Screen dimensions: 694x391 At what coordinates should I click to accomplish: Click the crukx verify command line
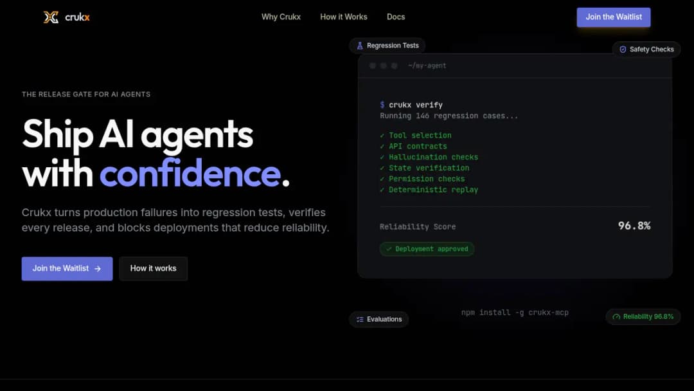point(411,105)
